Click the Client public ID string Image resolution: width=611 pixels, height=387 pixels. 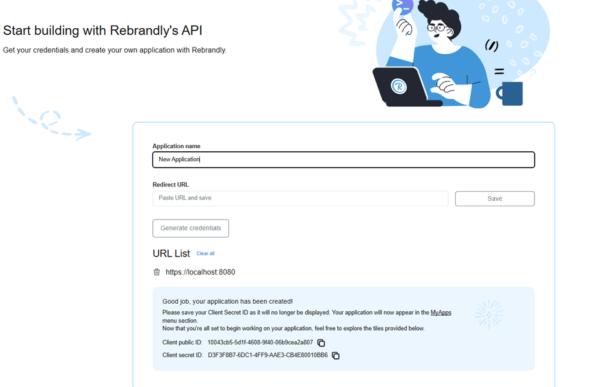[260, 343]
